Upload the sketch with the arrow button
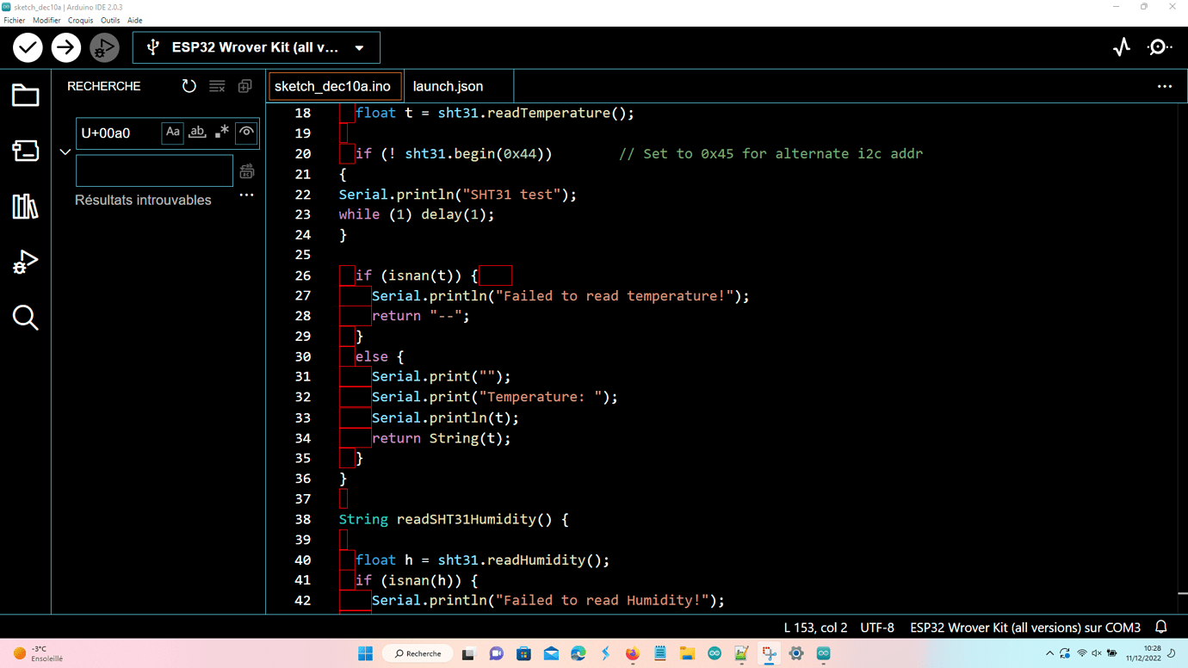1188x668 pixels. (x=65, y=47)
